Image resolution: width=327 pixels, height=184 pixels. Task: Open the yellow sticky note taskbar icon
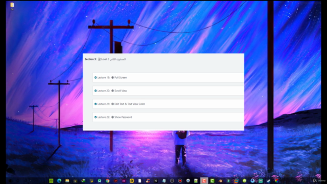coord(91,180)
